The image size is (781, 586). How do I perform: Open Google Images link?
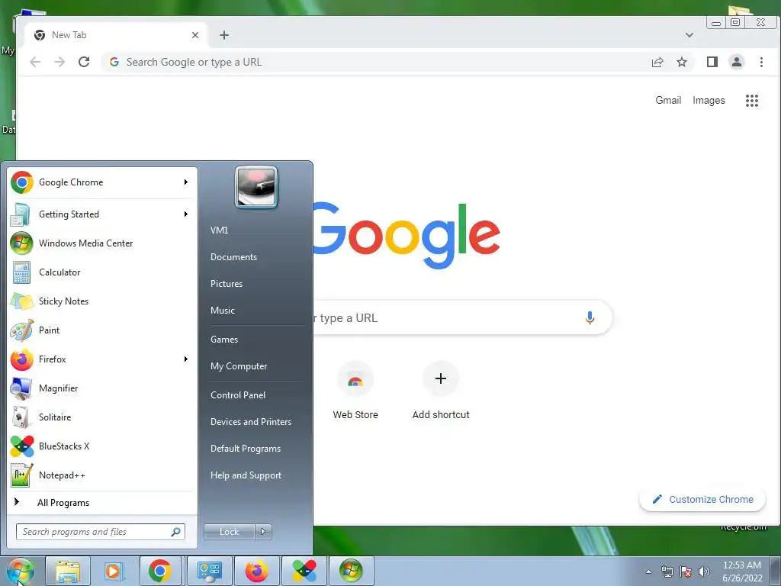coord(709,100)
